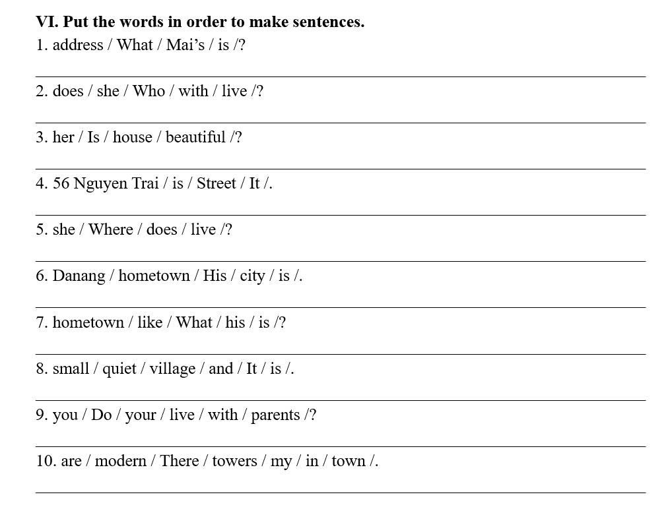Click the answer line under question 4

(341, 215)
